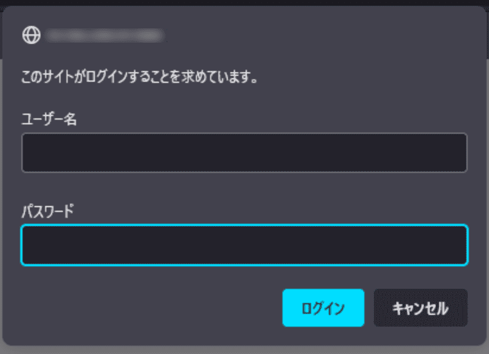Click the blue-outlined password box

244,245
